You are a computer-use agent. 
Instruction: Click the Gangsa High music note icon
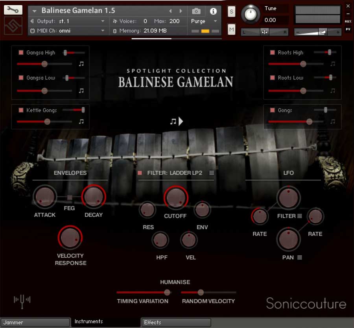point(81,64)
